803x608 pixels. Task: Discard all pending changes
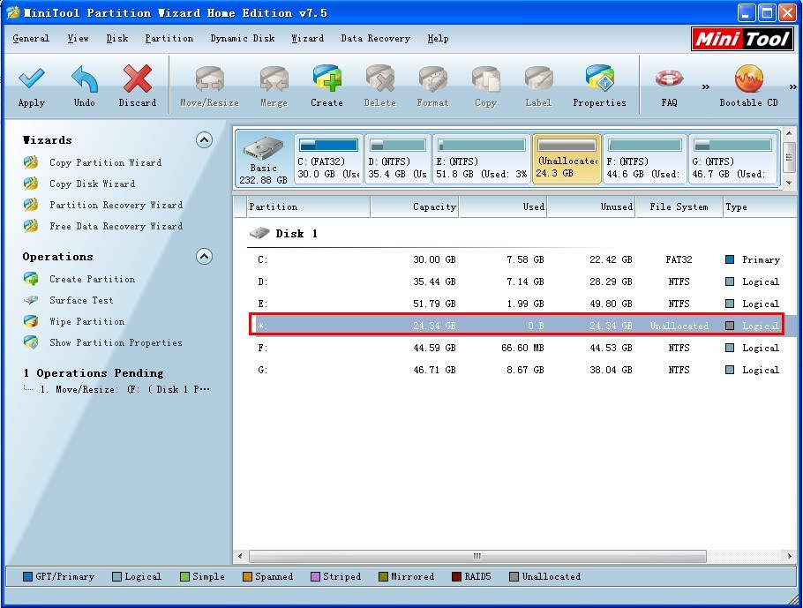click(138, 86)
